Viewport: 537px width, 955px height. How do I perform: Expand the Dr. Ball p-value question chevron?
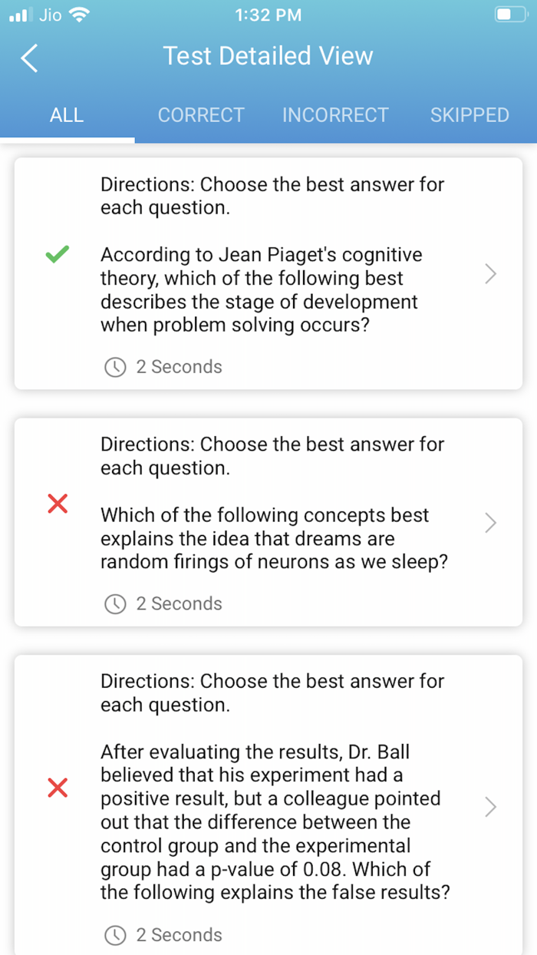(x=491, y=807)
